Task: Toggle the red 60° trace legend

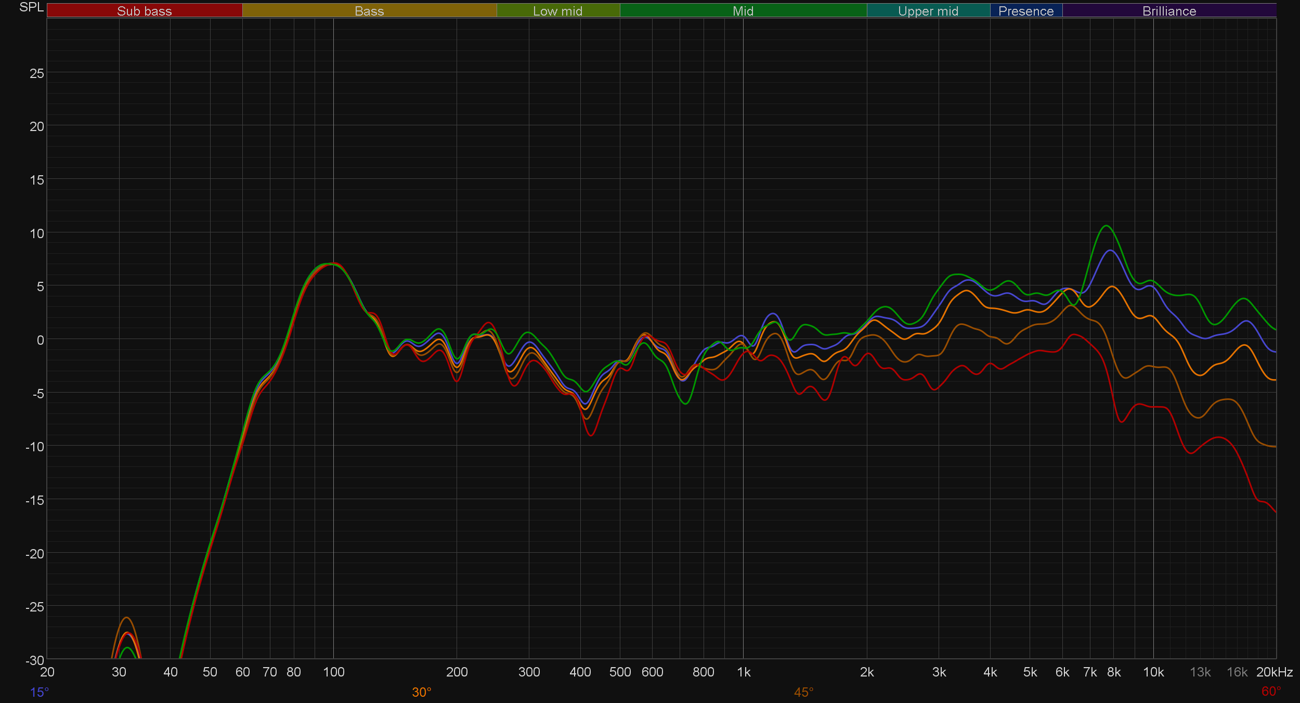Action: click(x=1271, y=691)
